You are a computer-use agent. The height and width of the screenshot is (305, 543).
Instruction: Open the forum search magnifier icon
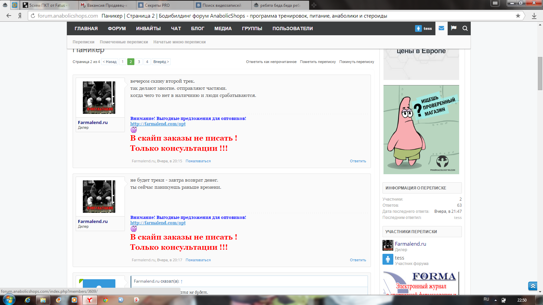pos(465,28)
